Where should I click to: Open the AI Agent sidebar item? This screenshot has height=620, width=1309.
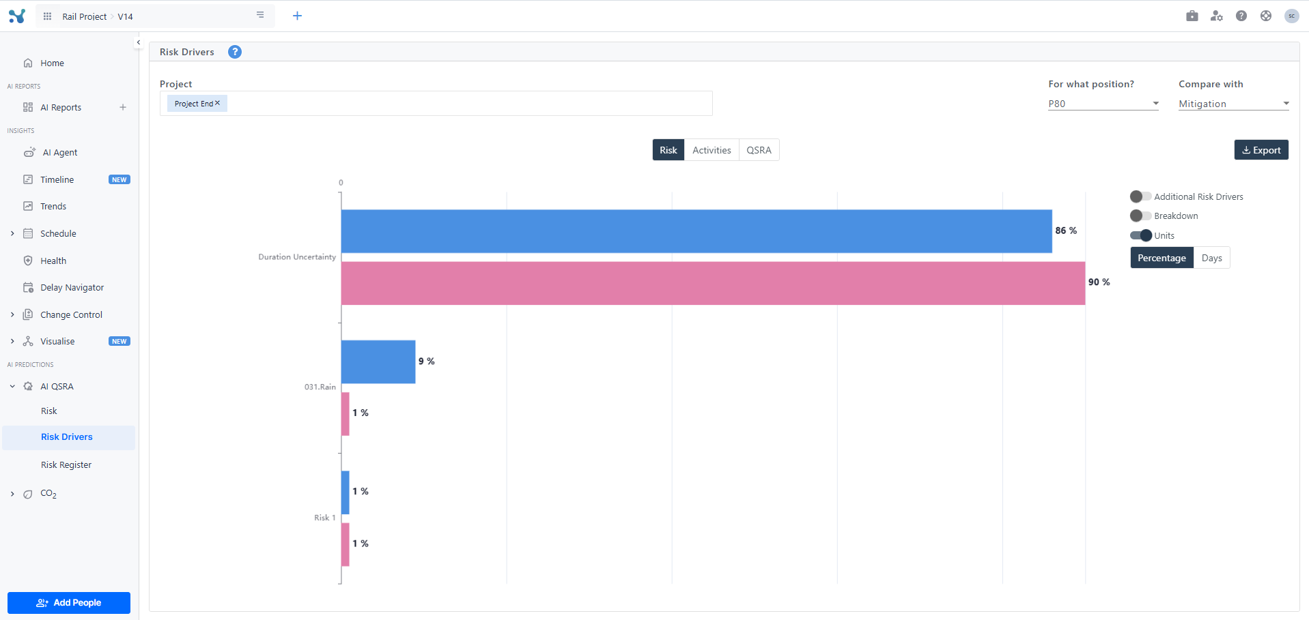click(x=60, y=153)
